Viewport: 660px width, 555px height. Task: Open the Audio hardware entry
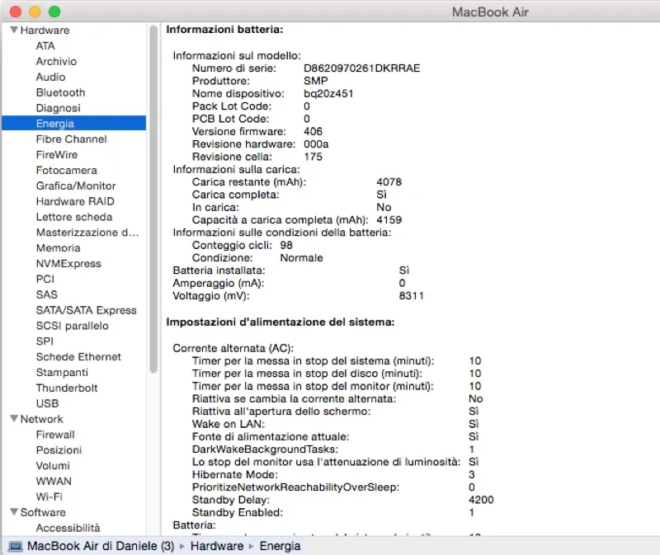click(x=50, y=77)
